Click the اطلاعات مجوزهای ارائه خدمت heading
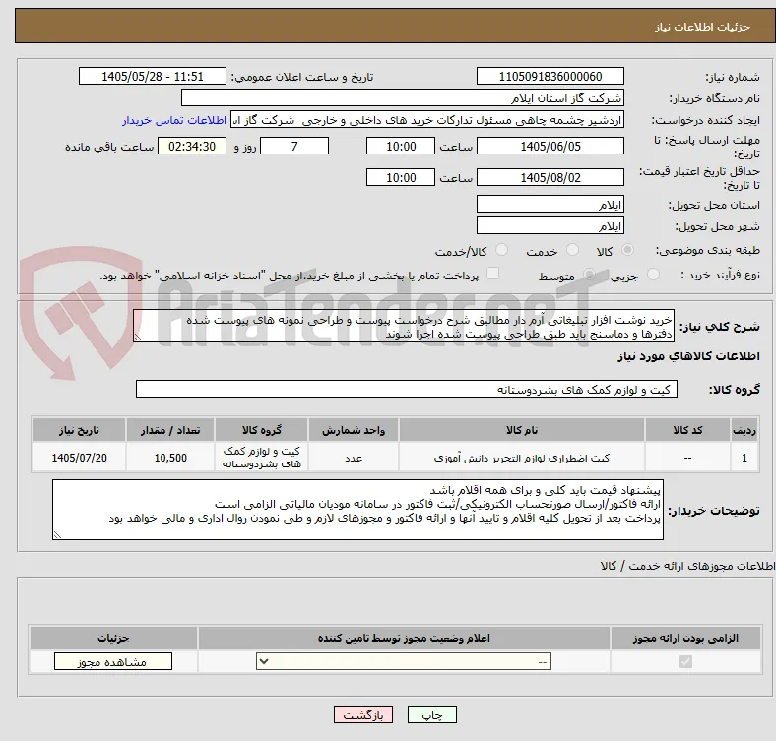 point(687,566)
